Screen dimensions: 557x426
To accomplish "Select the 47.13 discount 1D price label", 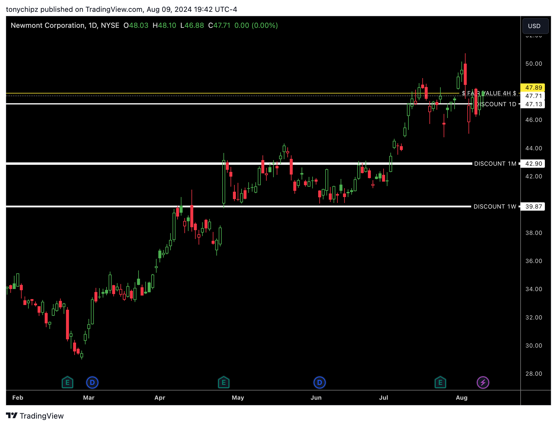I will (533, 104).
